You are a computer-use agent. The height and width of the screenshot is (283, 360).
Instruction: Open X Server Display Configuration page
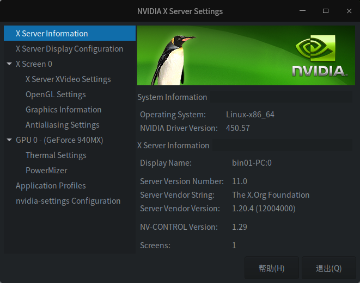pyautogui.click(x=70, y=49)
